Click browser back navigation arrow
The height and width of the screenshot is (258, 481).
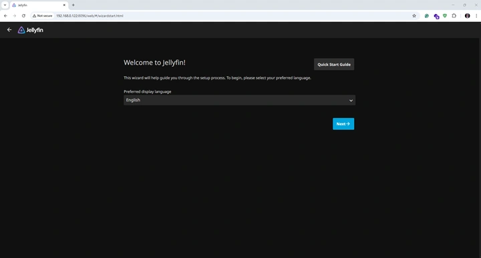(x=5, y=15)
